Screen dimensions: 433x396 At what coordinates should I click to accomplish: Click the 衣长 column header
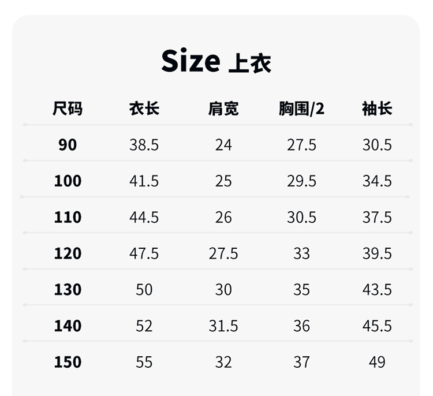144,108
